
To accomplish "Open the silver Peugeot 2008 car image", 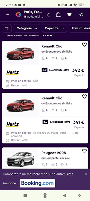I will (20, 159).
